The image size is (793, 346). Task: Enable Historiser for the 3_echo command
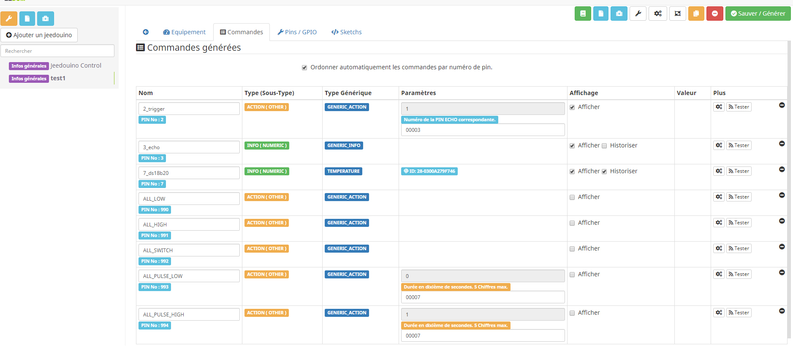pyautogui.click(x=604, y=146)
